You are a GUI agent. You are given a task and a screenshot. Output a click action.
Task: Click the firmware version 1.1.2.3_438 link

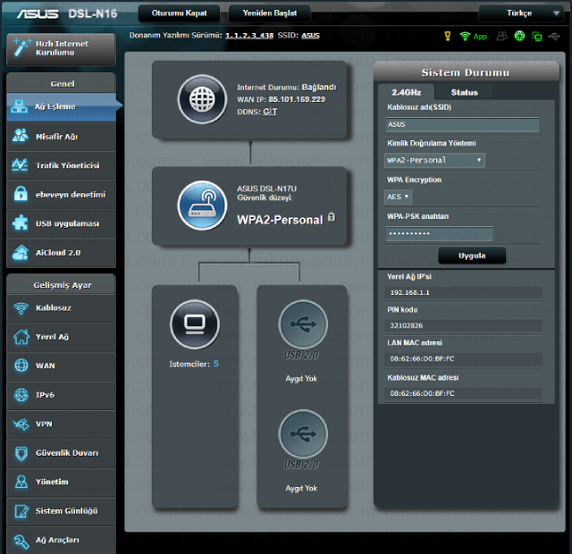[x=249, y=36]
